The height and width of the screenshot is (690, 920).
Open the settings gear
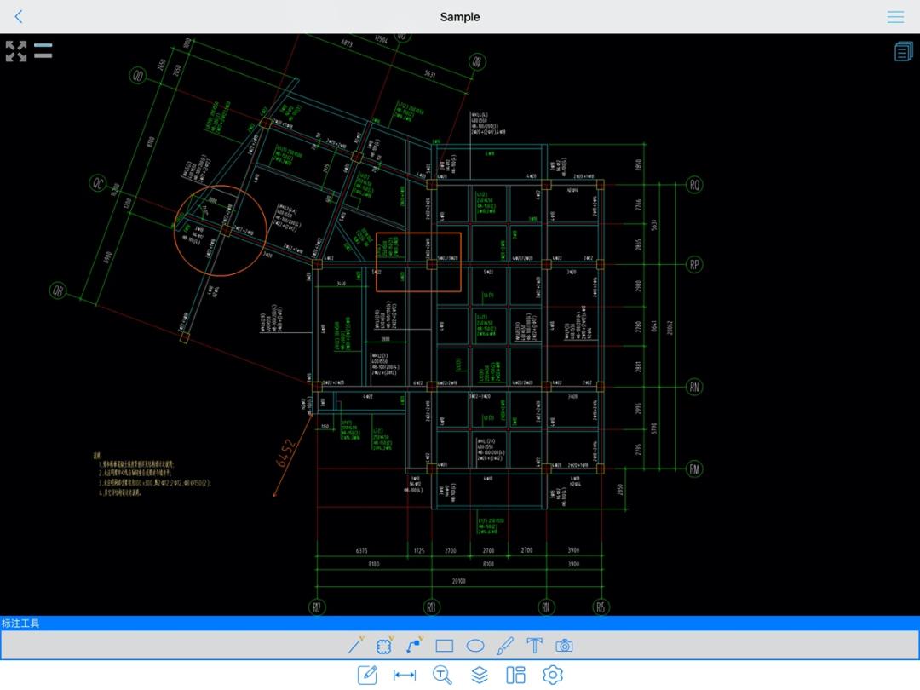(553, 676)
